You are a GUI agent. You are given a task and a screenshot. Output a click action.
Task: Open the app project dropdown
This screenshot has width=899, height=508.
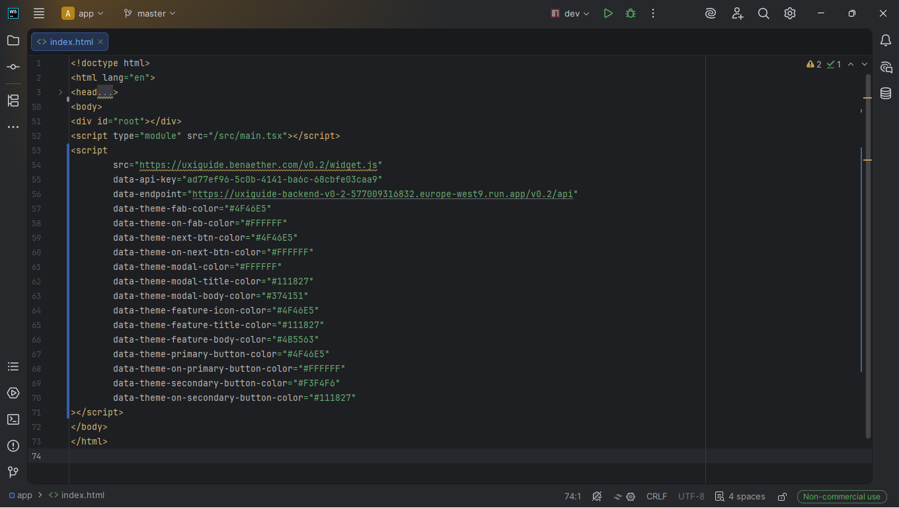point(83,13)
